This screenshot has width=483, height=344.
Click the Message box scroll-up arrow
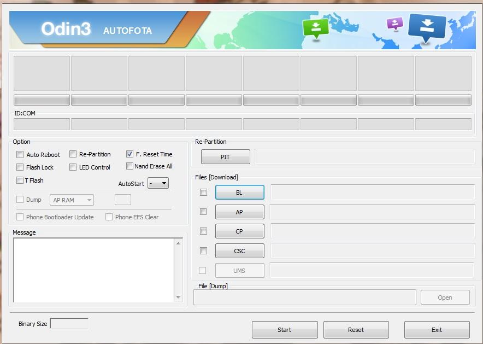click(x=178, y=243)
